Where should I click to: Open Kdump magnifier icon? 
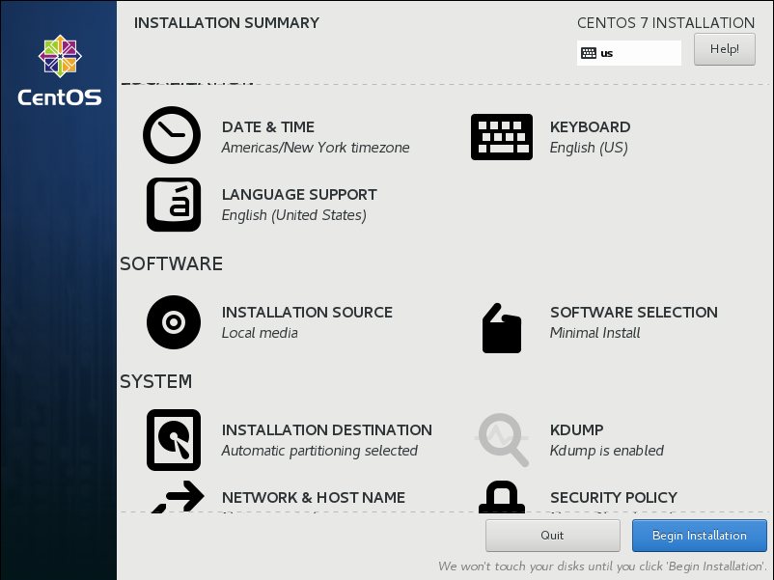pyautogui.click(x=502, y=440)
